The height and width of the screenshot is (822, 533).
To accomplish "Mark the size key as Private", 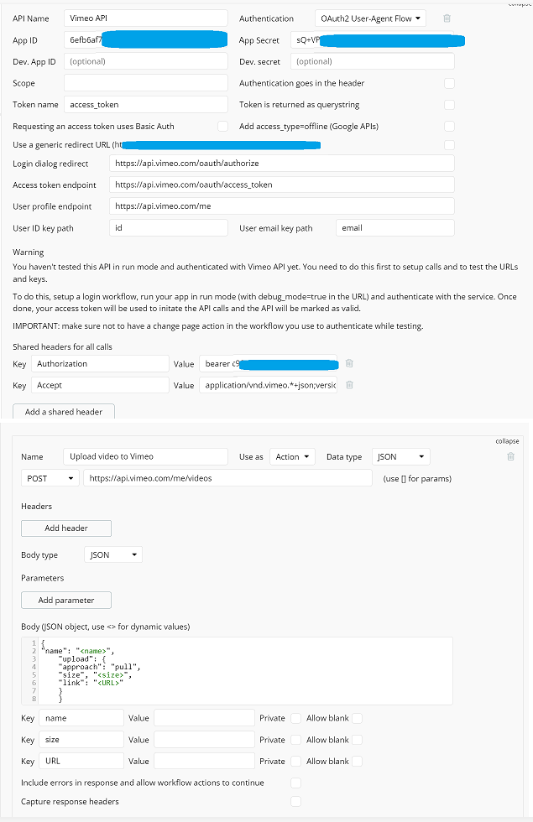I will pos(295,740).
